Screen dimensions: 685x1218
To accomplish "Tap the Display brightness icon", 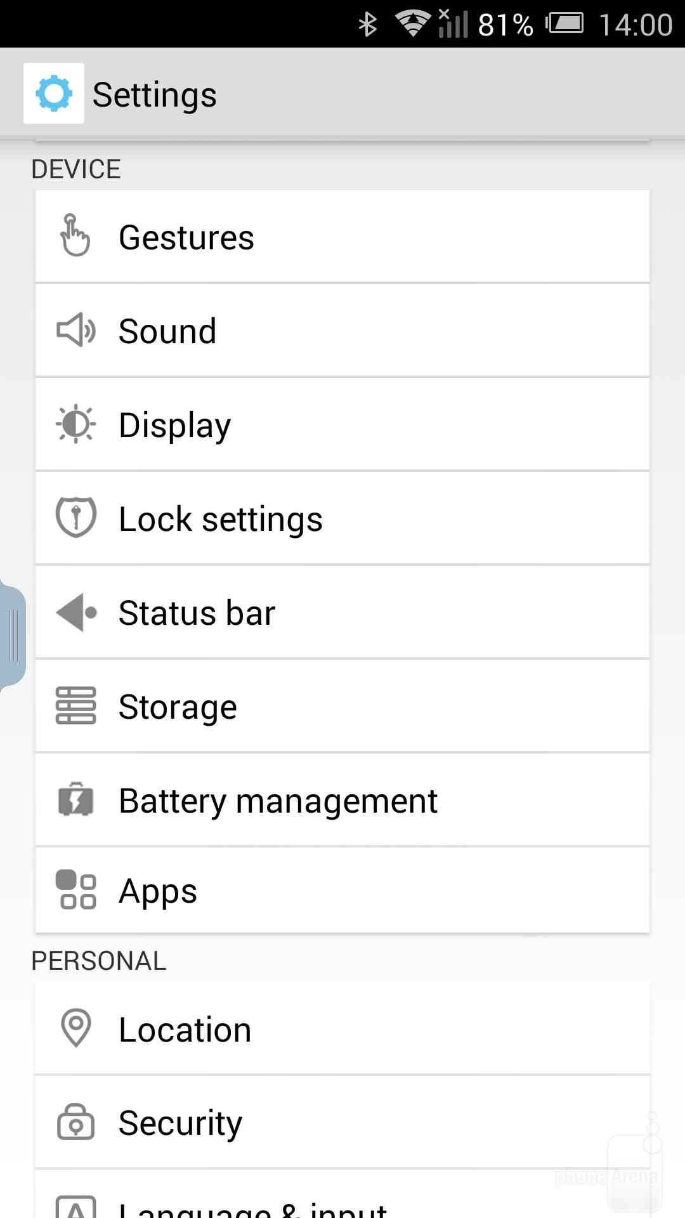I will [75, 424].
